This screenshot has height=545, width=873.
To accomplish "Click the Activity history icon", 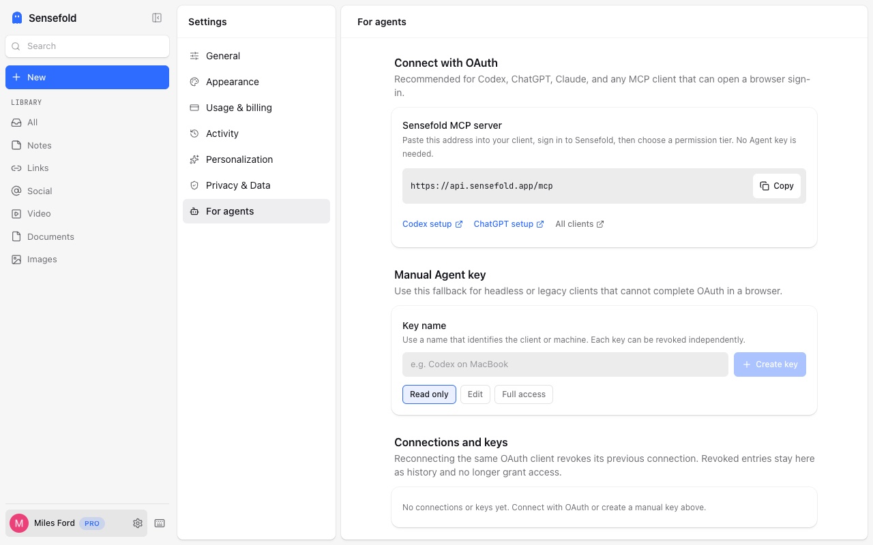I will (194, 134).
